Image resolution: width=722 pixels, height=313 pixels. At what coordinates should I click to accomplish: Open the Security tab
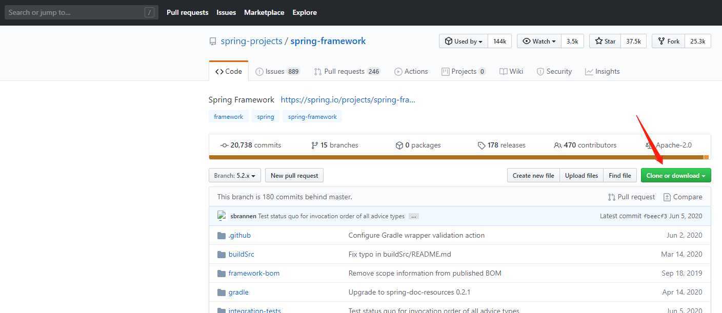(554, 72)
